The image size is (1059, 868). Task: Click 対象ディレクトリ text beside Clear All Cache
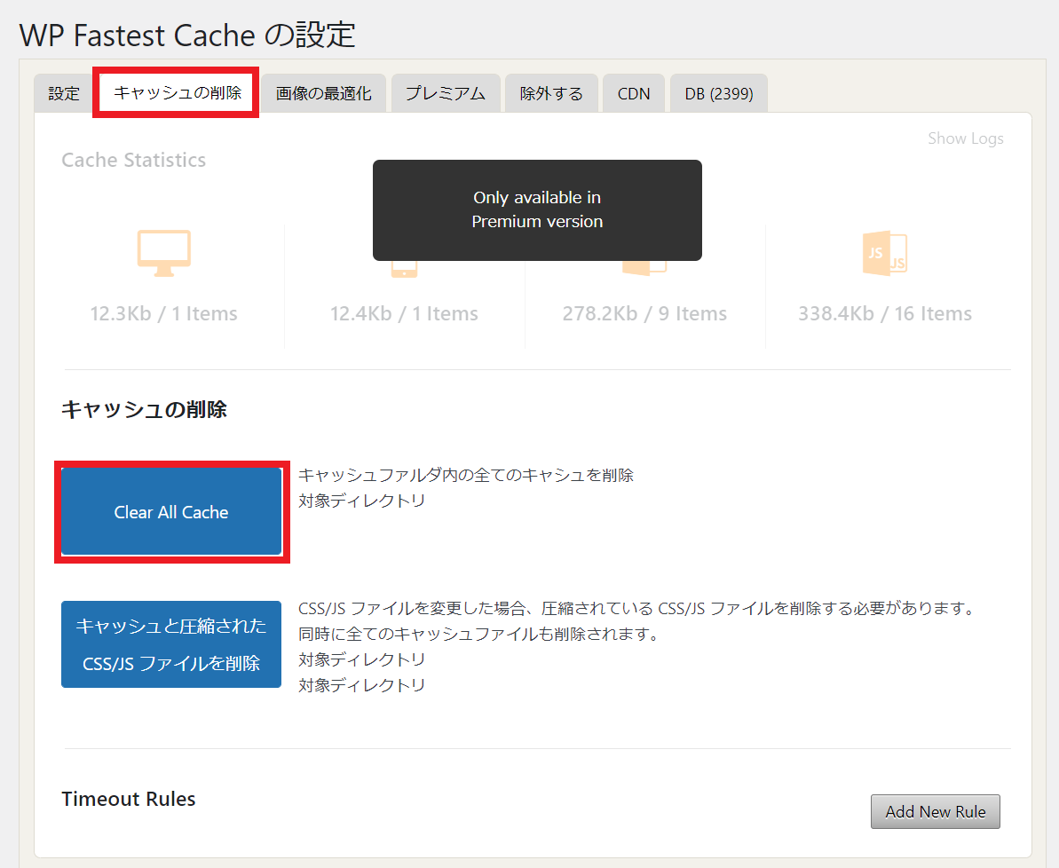point(362,501)
